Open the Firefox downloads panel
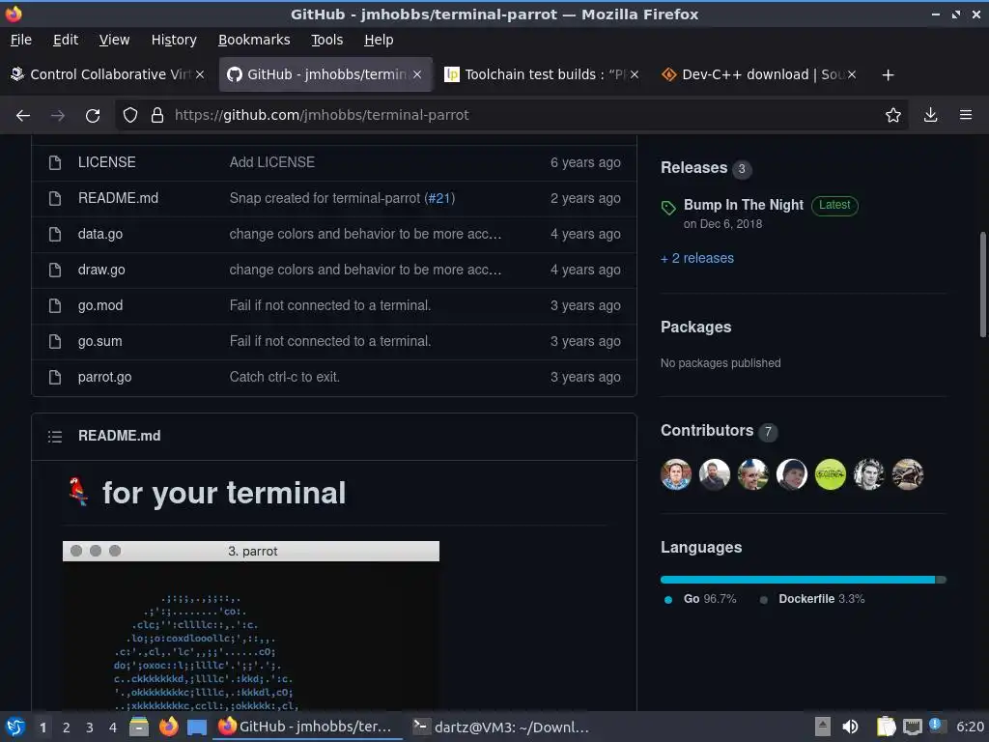Image resolution: width=989 pixels, height=742 pixels. (930, 115)
